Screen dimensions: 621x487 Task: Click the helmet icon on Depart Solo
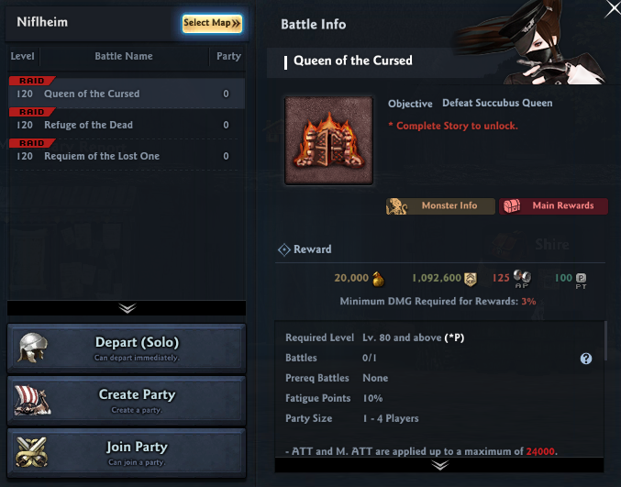32,348
